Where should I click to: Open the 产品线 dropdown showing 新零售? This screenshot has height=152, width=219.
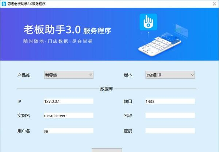pyautogui.click(x=69, y=75)
